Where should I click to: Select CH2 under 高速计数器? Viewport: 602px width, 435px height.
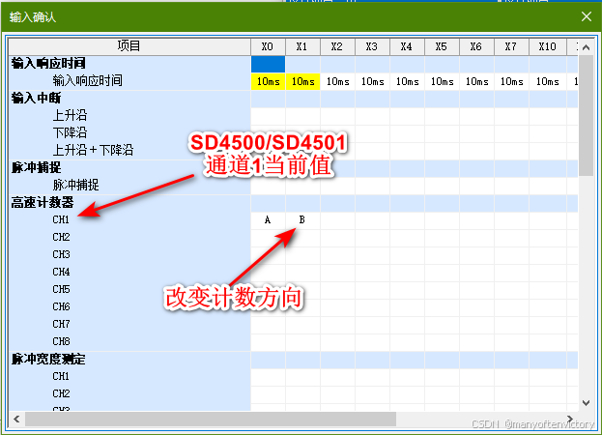coord(129,237)
